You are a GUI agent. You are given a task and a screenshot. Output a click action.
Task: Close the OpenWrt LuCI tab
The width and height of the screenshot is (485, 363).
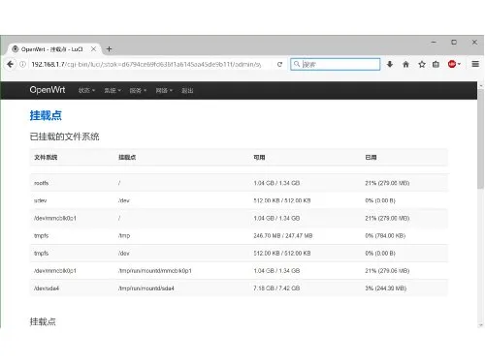(93, 49)
